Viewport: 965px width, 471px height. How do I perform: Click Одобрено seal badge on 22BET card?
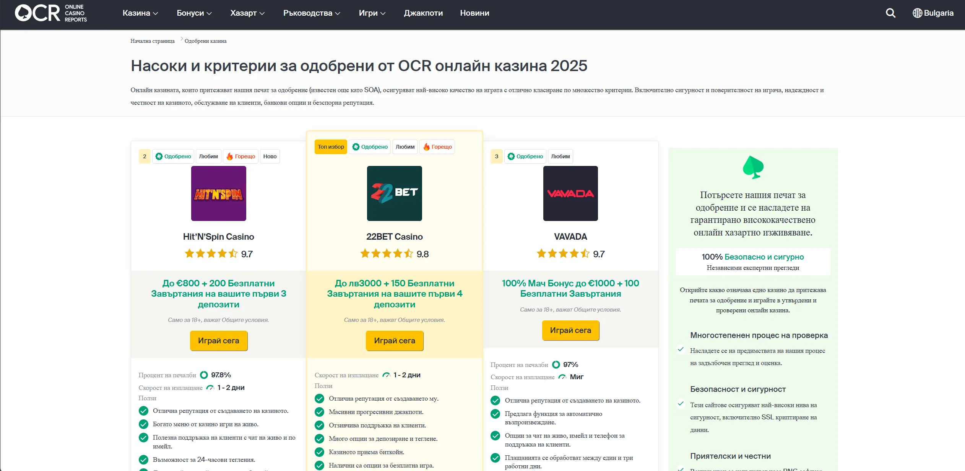[x=370, y=147]
